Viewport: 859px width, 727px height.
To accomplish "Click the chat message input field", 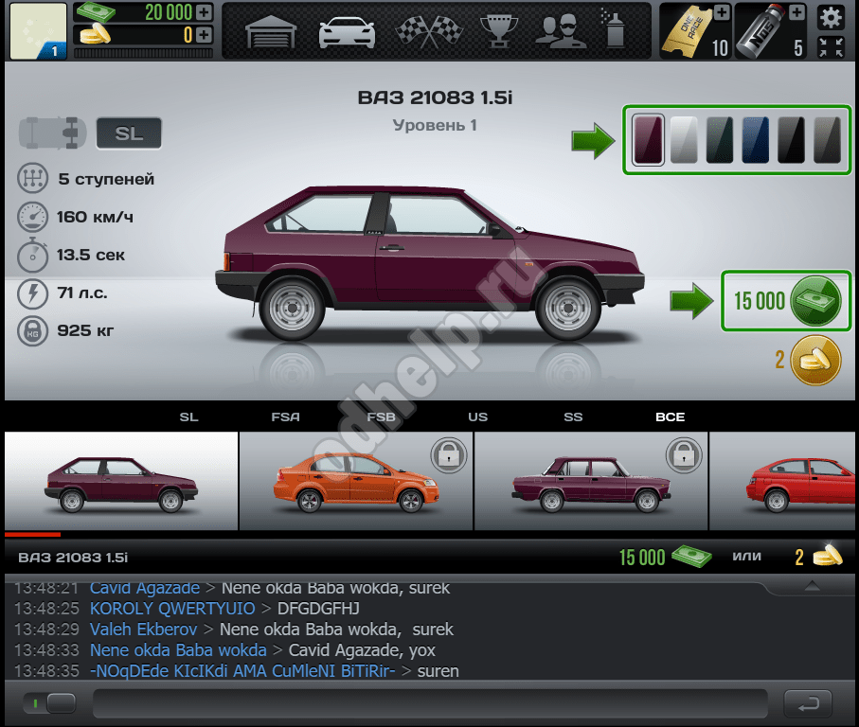I will coord(430,703).
